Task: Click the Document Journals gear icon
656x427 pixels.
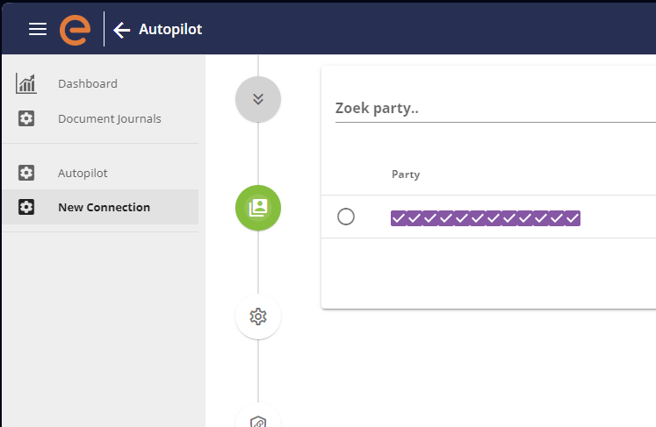Action: [x=26, y=118]
